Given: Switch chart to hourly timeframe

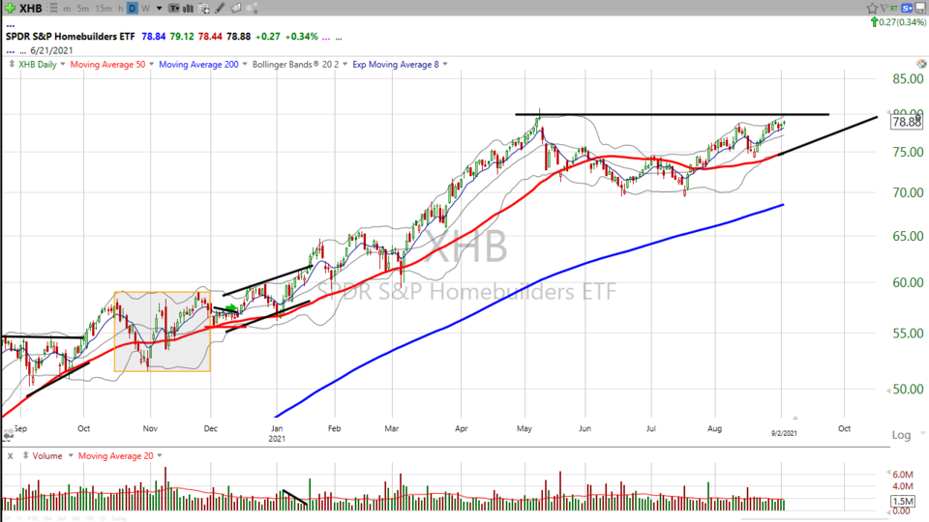Looking at the screenshot, I should tap(120, 9).
